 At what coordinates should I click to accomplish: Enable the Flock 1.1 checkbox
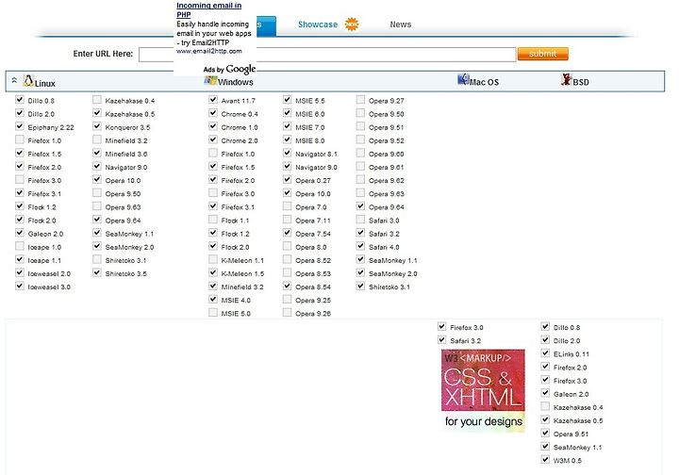pyautogui.click(x=213, y=220)
